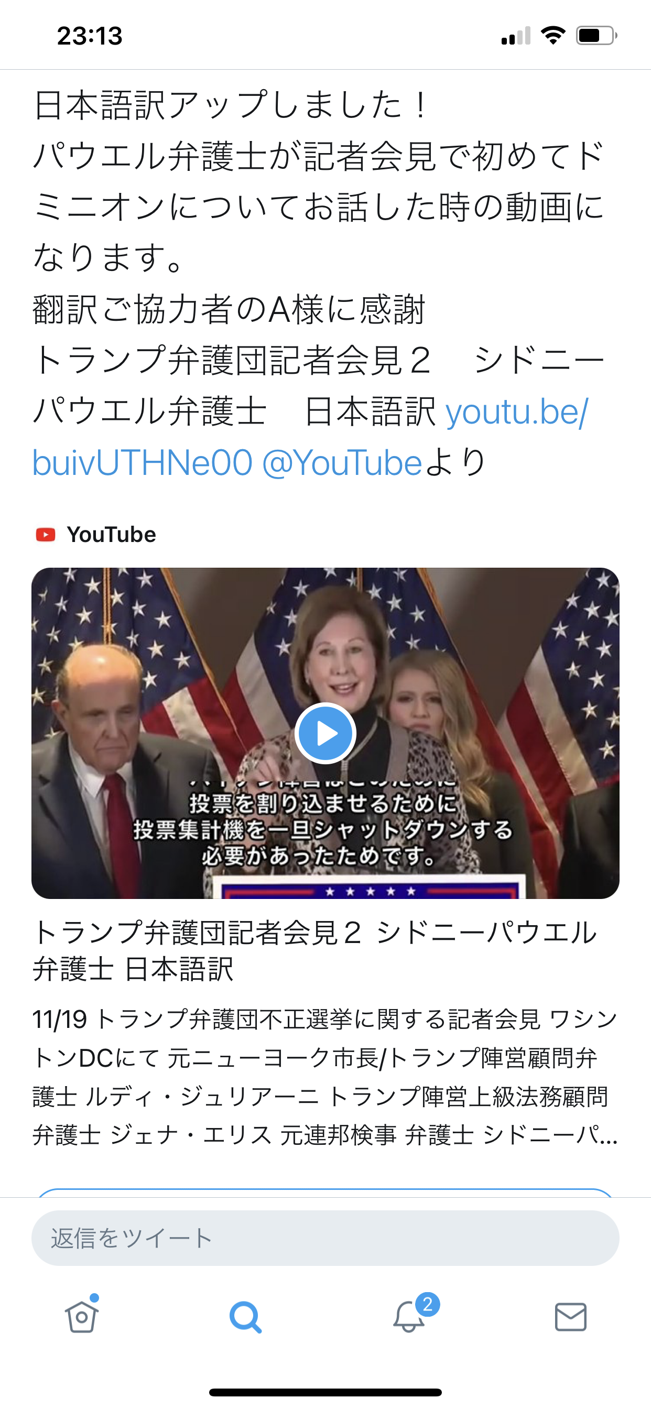
Task: Open Messages envelope tab
Action: pyautogui.click(x=571, y=1317)
